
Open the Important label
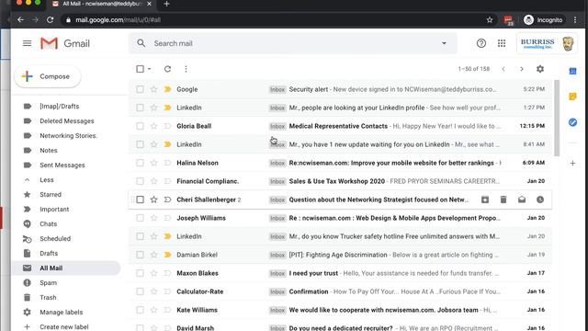coord(54,209)
